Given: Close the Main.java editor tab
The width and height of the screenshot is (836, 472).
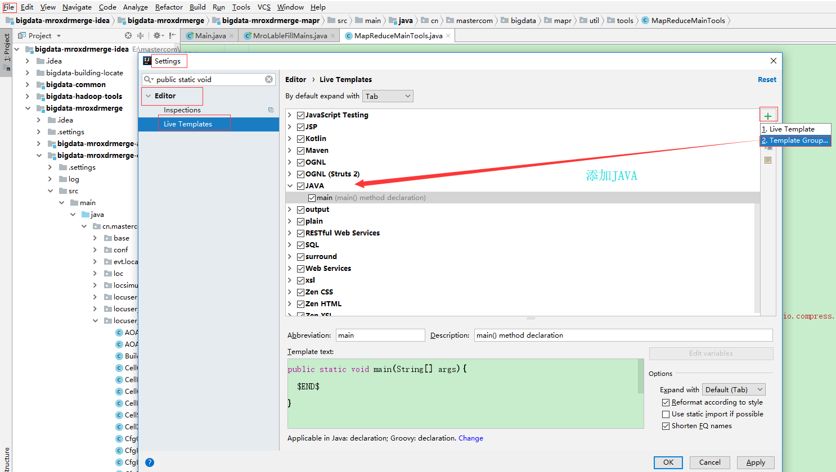Looking at the screenshot, I should pos(231,36).
